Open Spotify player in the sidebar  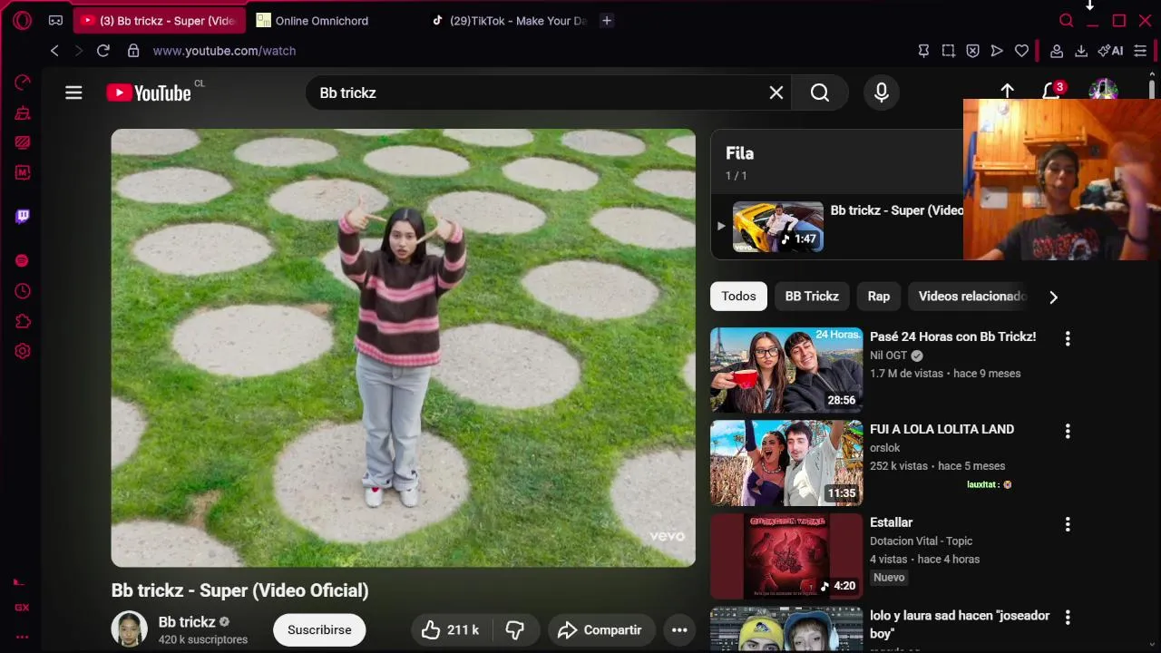click(x=23, y=261)
